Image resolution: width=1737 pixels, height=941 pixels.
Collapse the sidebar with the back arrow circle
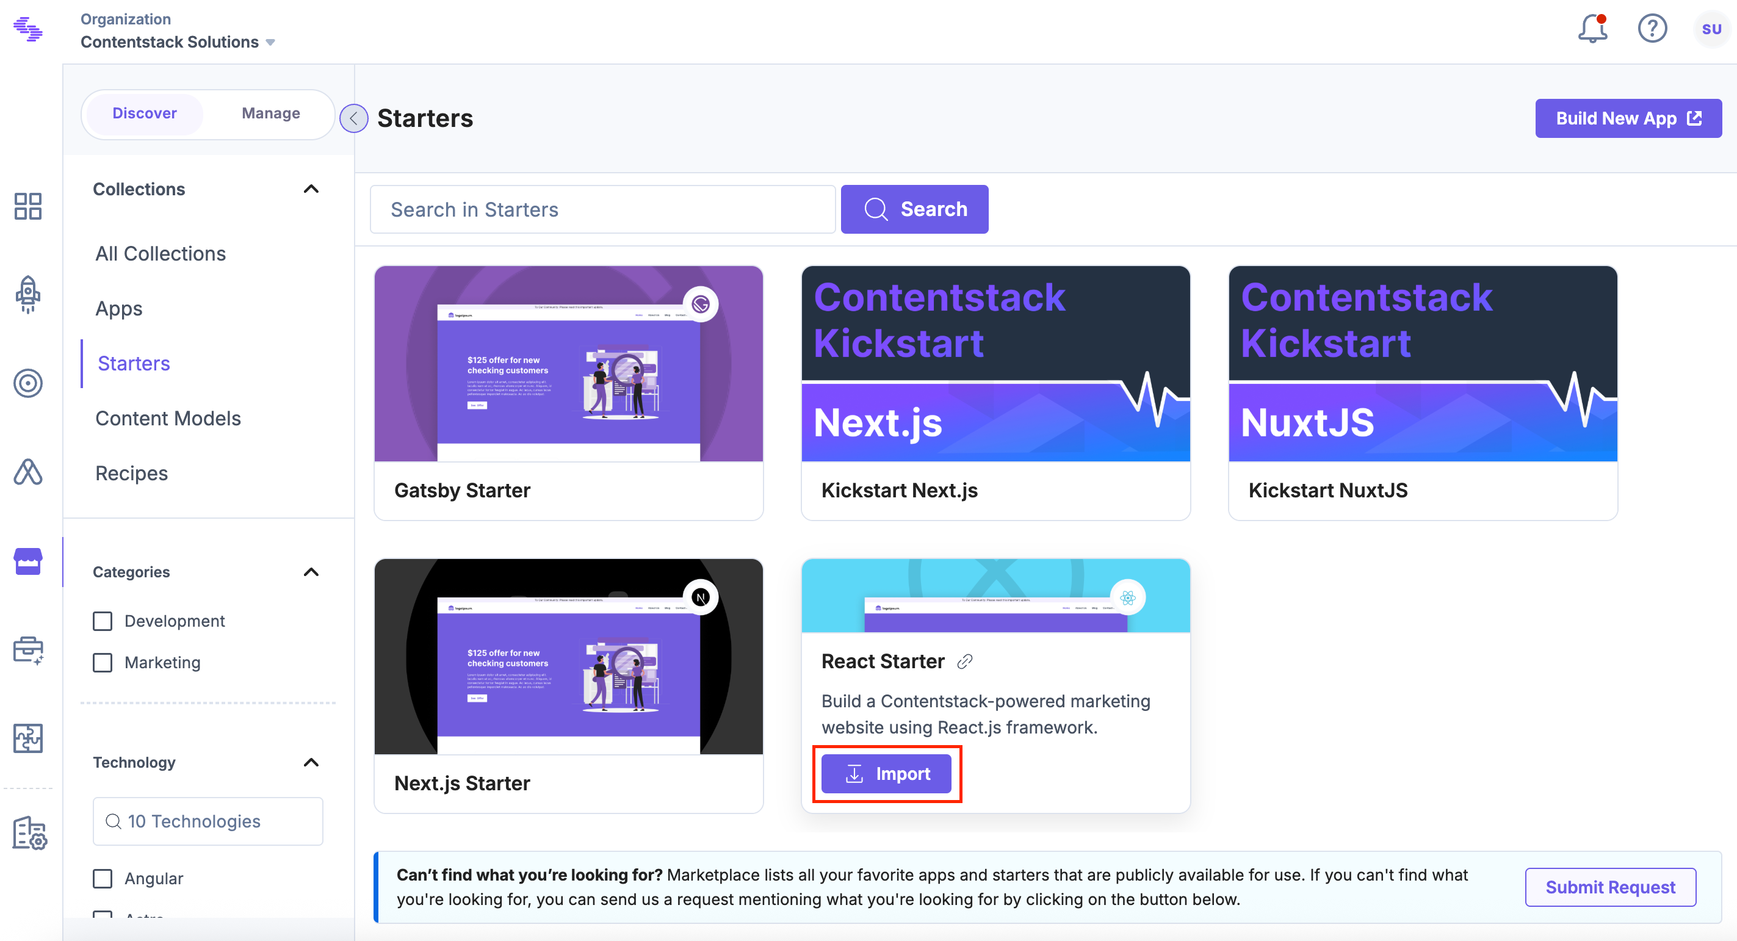(353, 118)
